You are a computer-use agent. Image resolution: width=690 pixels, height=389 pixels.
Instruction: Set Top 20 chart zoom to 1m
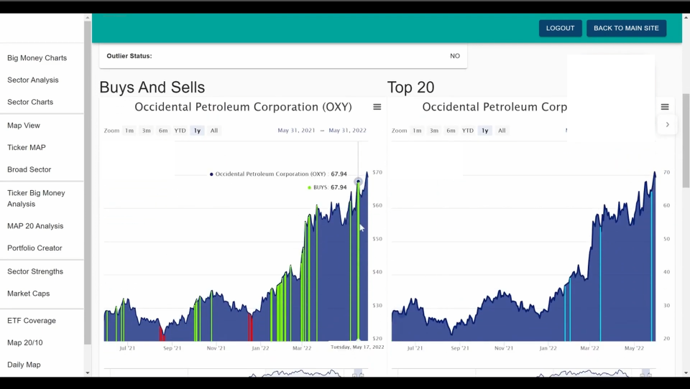[417, 131]
